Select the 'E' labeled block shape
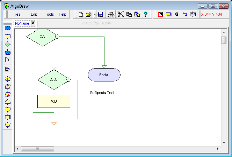This screenshot has height=157, width=232. click(x=8, y=87)
